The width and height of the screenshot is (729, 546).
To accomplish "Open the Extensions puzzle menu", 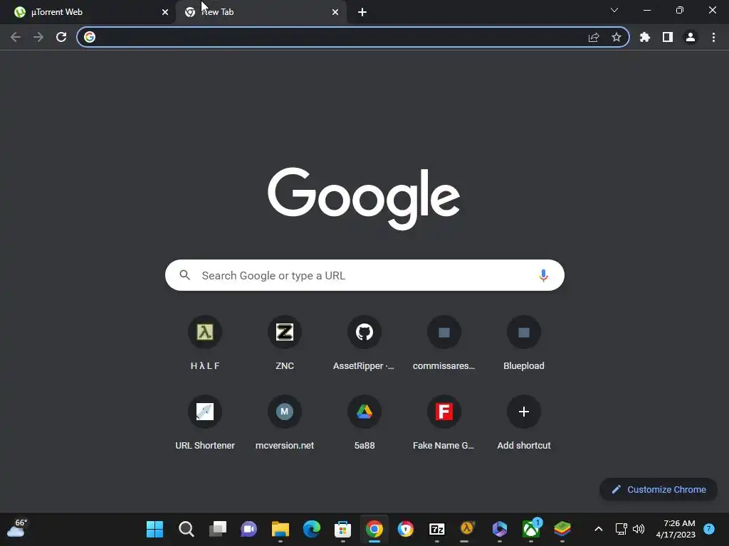I will pyautogui.click(x=645, y=37).
